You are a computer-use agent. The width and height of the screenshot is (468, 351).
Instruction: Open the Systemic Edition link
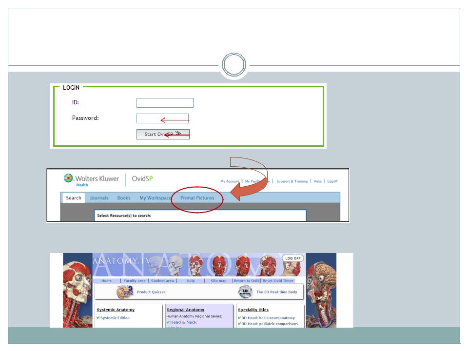[x=115, y=318]
